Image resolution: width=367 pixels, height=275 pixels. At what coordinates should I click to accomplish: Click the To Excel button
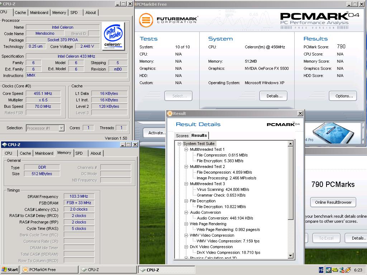(326, 238)
